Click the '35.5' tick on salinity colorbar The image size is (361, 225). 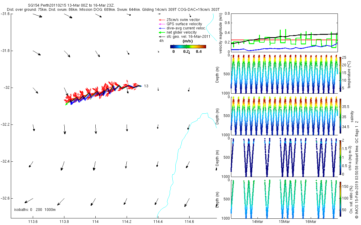(x=346, y=107)
